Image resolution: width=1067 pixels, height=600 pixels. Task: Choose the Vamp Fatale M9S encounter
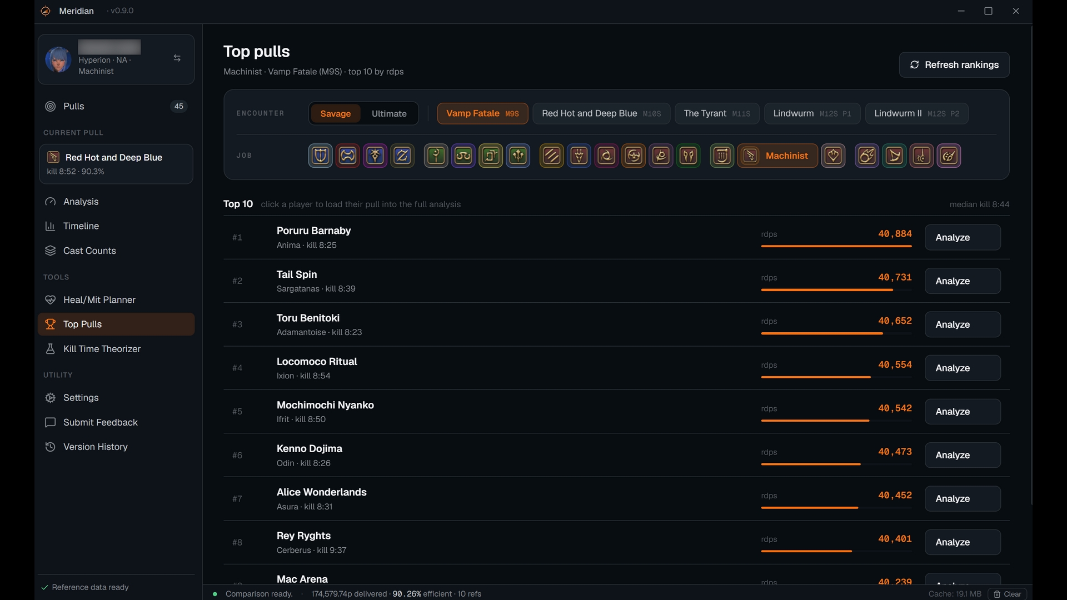(x=482, y=113)
